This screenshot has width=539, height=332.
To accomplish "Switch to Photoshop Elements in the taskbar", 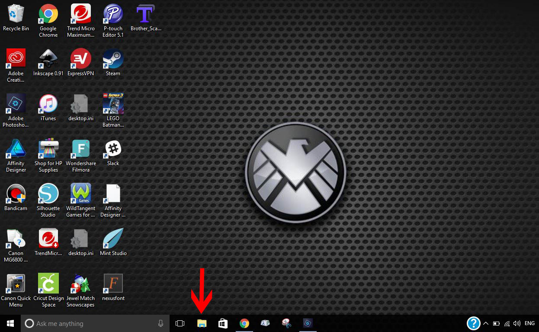I will (x=308, y=323).
